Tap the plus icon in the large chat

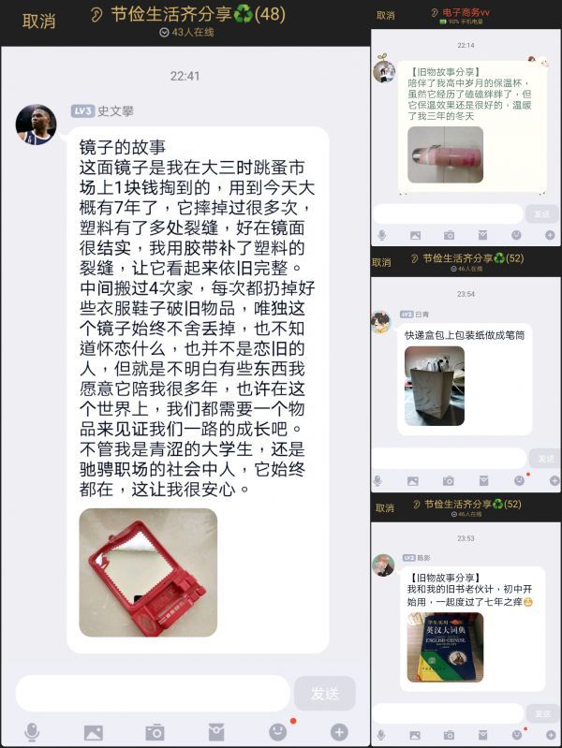pos(339,732)
